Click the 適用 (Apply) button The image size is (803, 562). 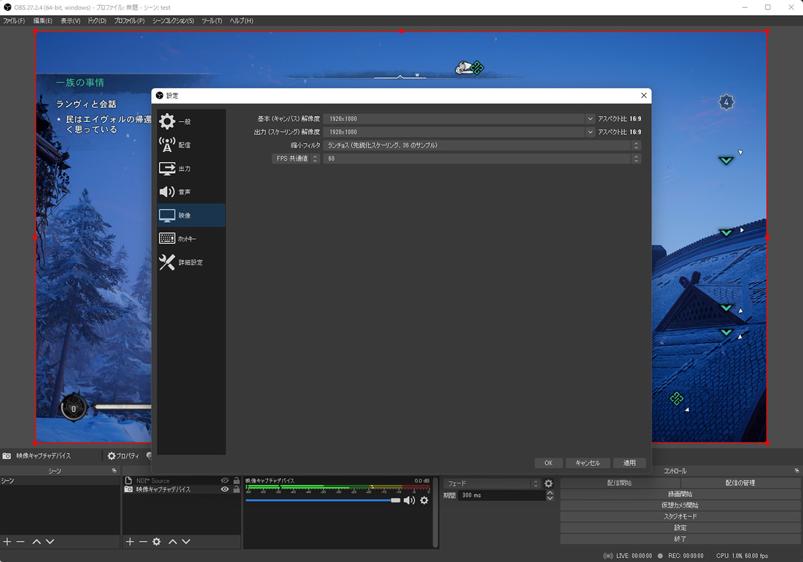click(629, 463)
